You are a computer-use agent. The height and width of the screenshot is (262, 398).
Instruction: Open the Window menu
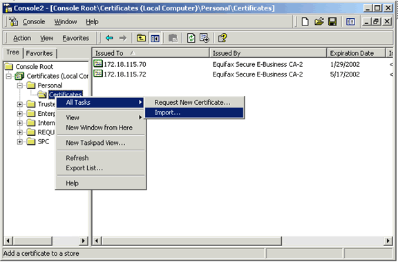click(66, 22)
